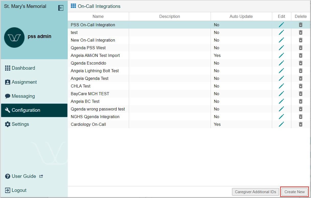This screenshot has height=198, width=311.
Task: Edit the CHLA Test integration
Action: (x=281, y=86)
